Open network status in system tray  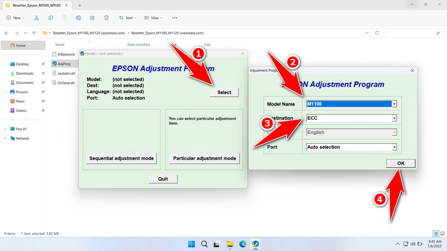point(406,244)
